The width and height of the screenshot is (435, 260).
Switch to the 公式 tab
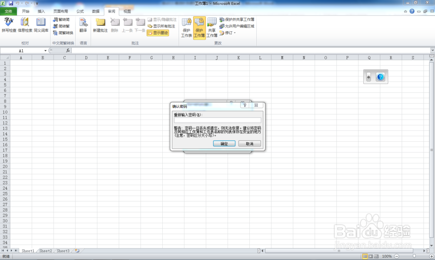pos(80,11)
